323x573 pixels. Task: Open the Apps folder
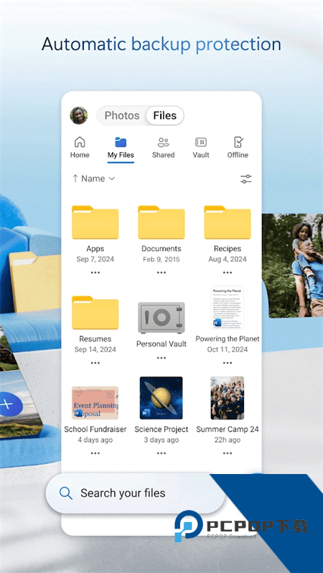pyautogui.click(x=95, y=222)
